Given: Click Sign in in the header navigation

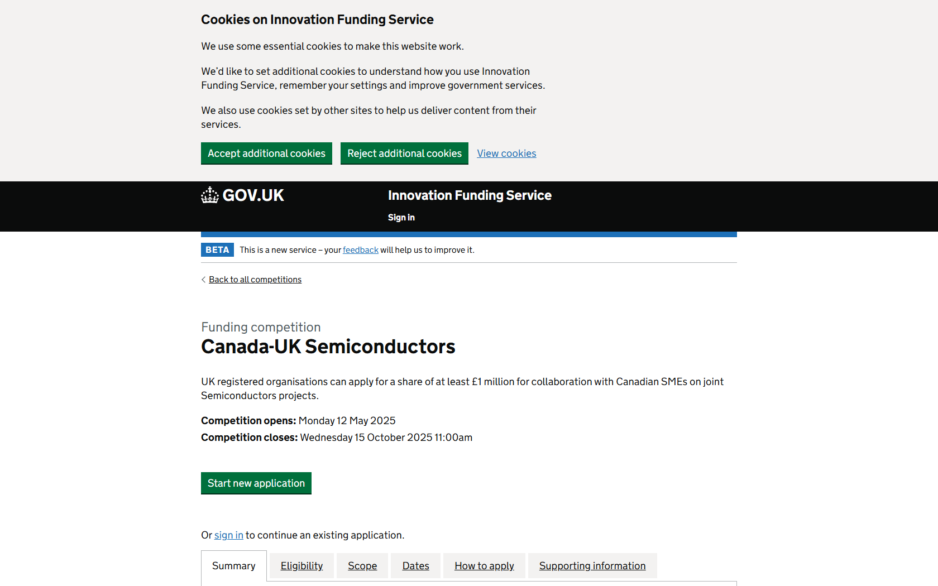Looking at the screenshot, I should (x=401, y=218).
